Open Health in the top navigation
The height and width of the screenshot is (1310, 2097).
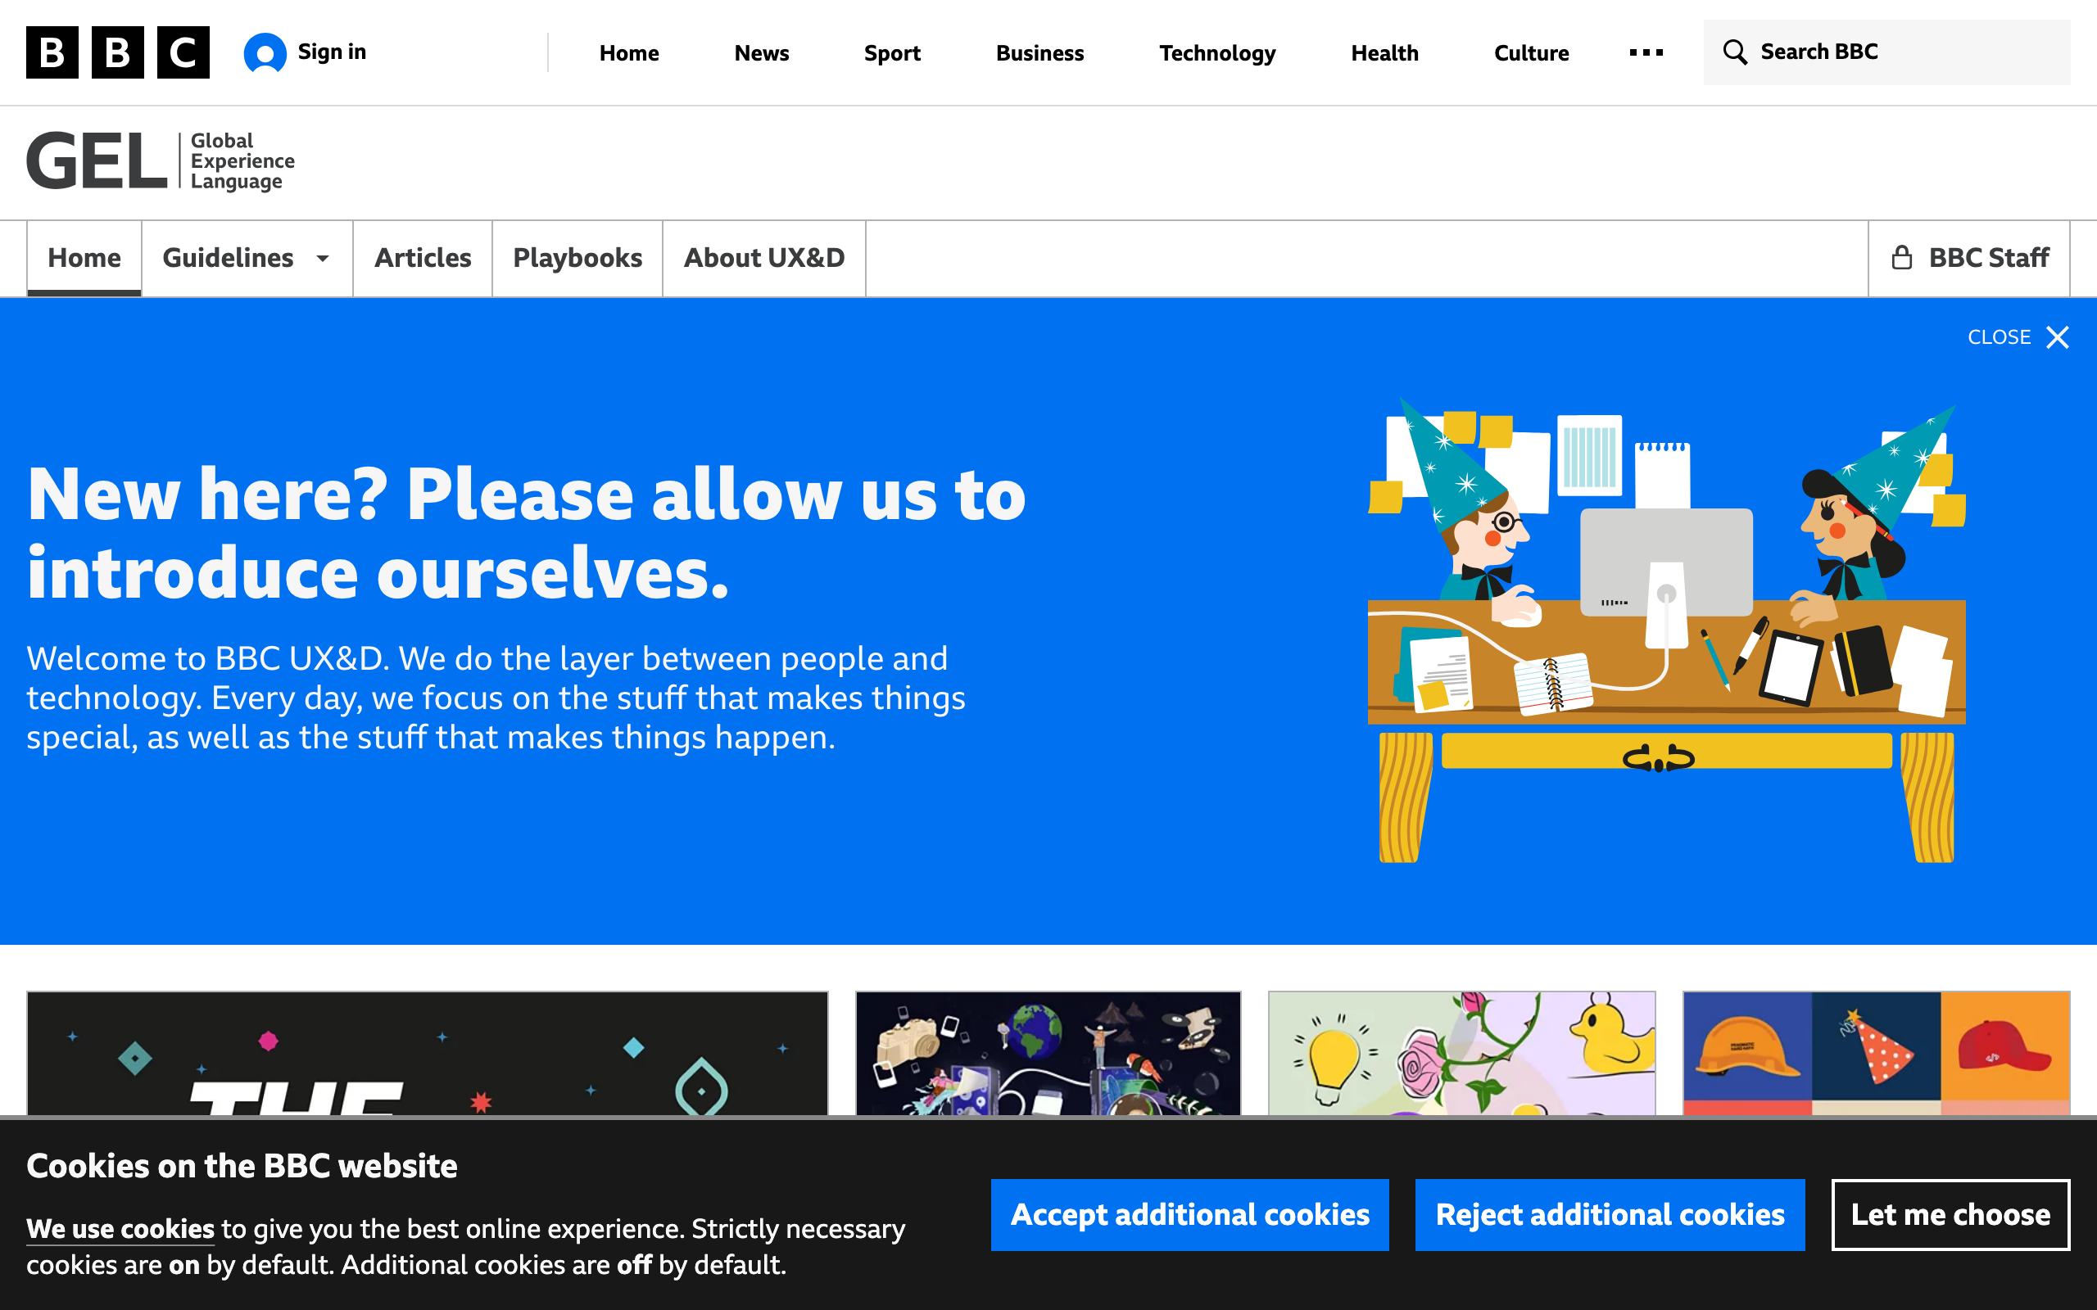(x=1384, y=53)
